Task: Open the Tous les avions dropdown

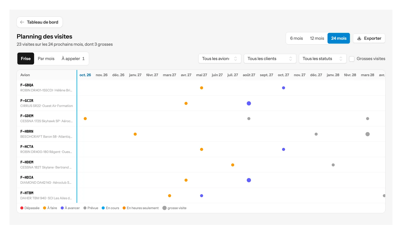Action: (220, 59)
